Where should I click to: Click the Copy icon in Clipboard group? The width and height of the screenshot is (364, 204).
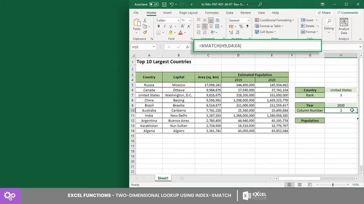pyautogui.click(x=145, y=27)
